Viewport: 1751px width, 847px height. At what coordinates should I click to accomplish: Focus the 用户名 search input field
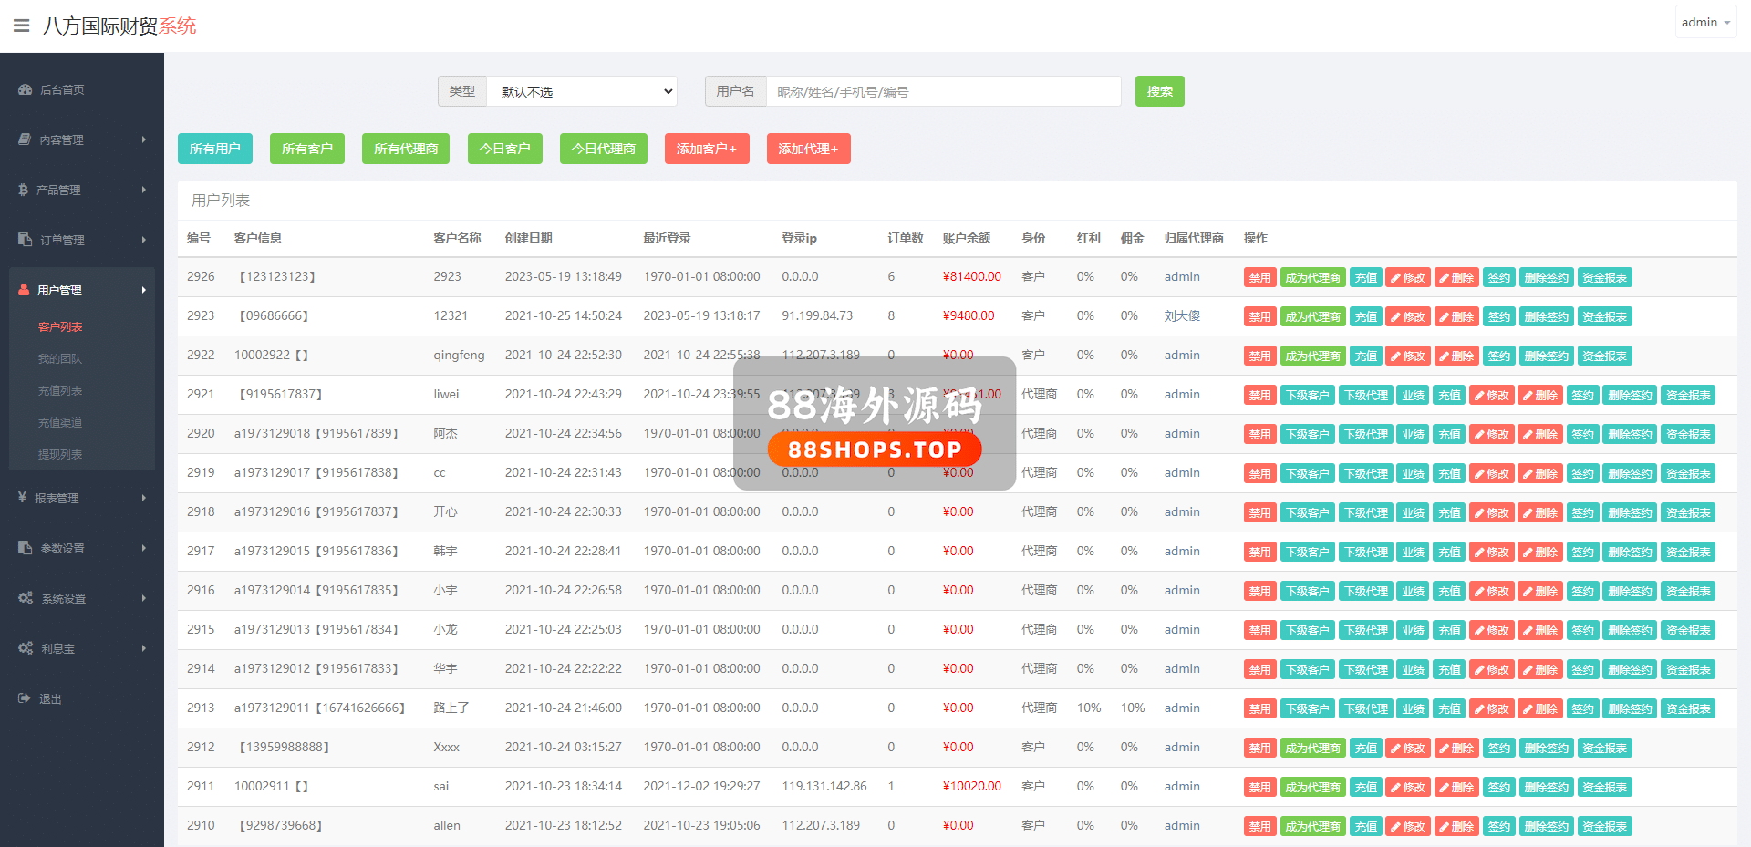pos(943,91)
